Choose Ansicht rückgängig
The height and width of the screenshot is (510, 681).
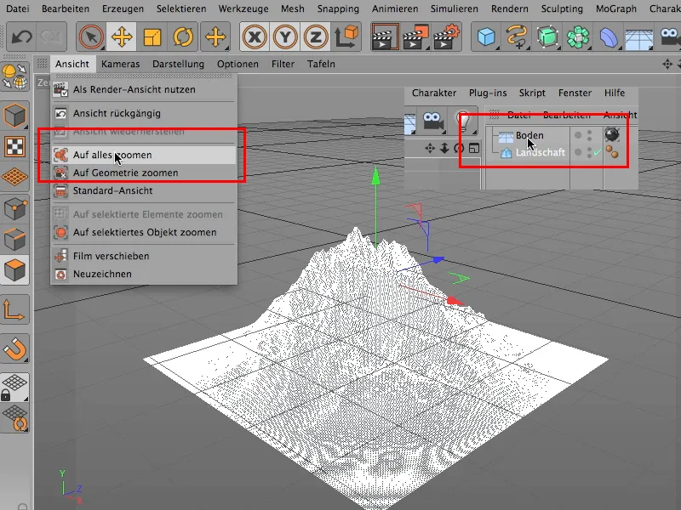(x=144, y=114)
